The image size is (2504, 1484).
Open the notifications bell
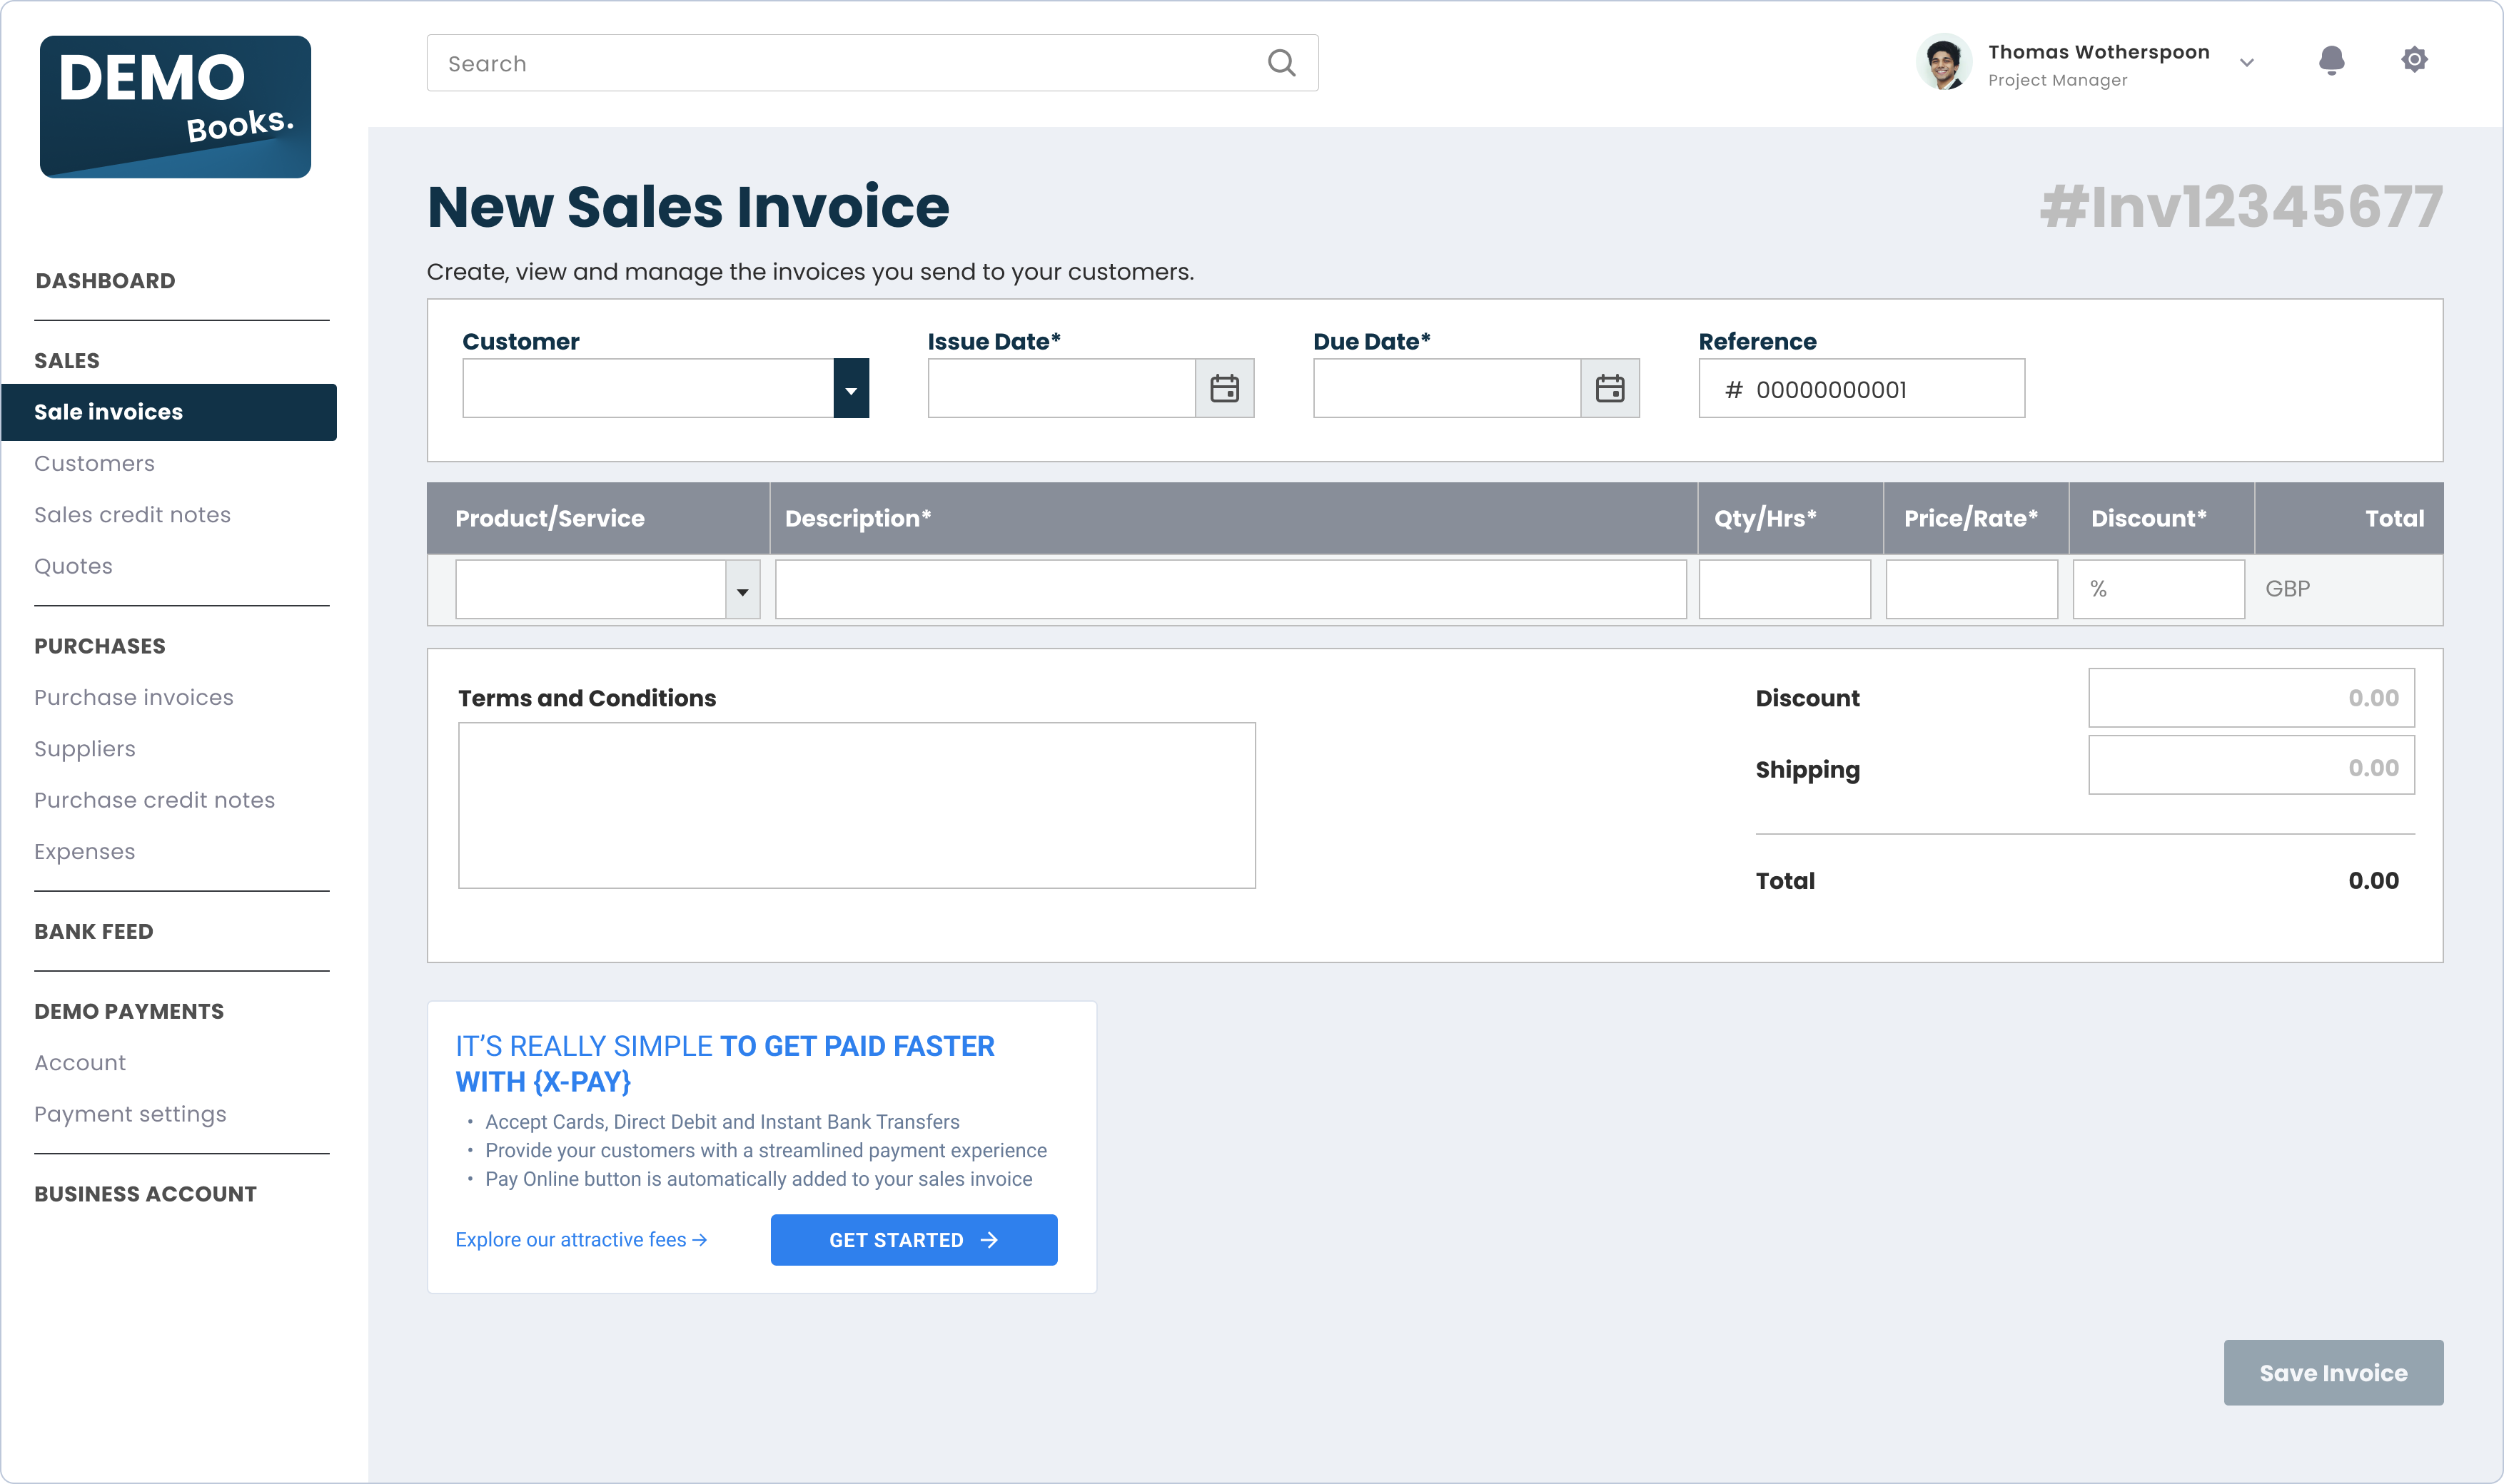tap(2331, 60)
